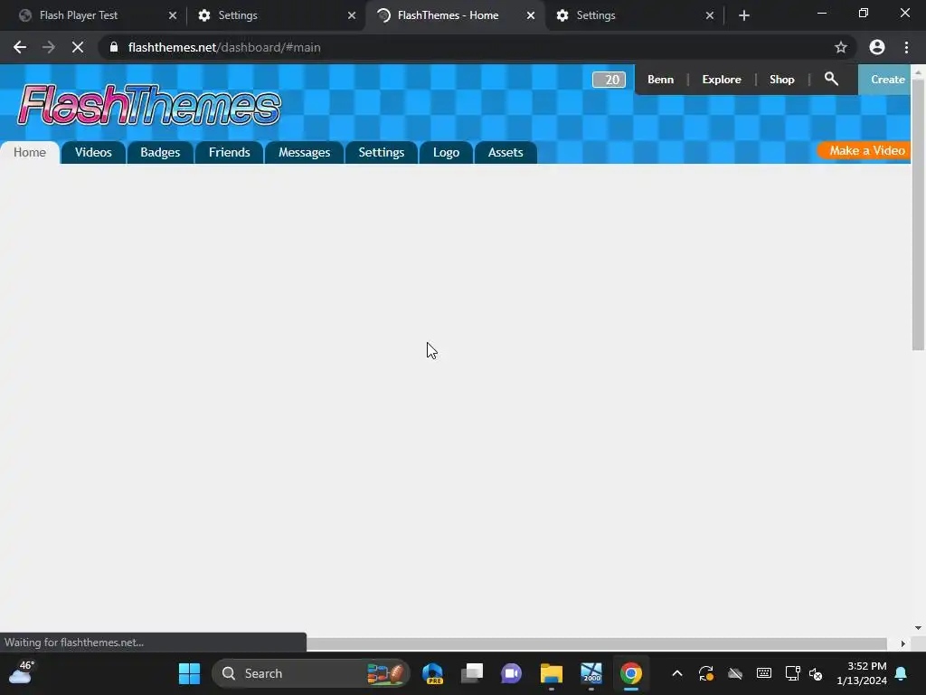Switch to the last Settings browser tab
This screenshot has height=695, width=926.
(x=635, y=15)
